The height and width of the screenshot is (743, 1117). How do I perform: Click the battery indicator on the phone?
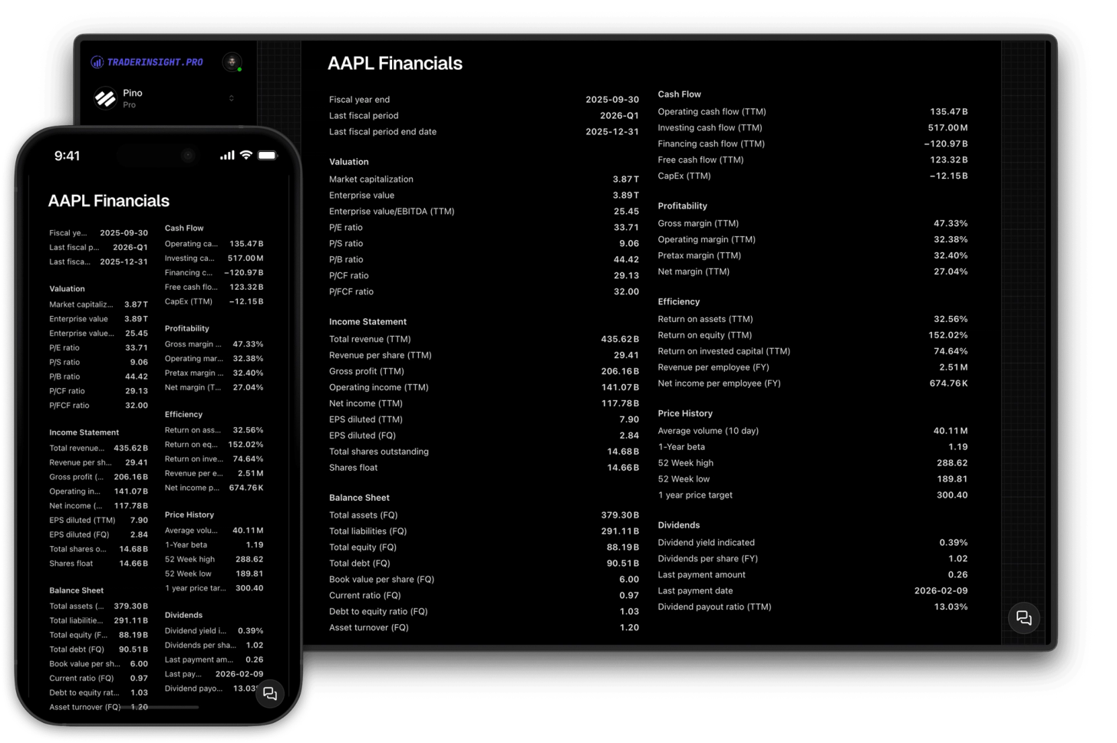(x=267, y=155)
